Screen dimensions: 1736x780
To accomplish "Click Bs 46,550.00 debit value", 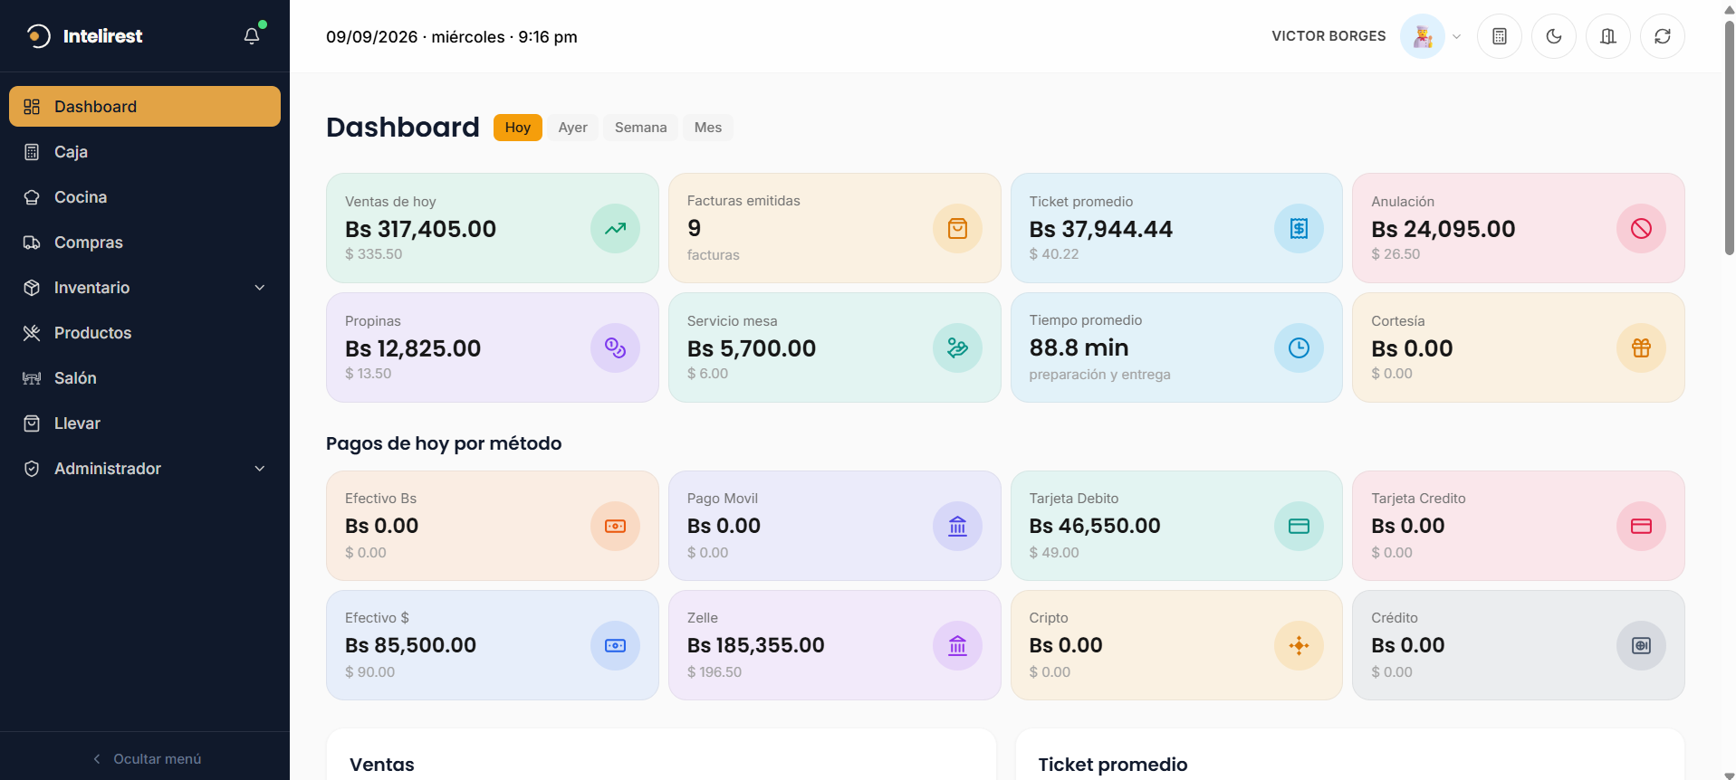I will tap(1095, 526).
